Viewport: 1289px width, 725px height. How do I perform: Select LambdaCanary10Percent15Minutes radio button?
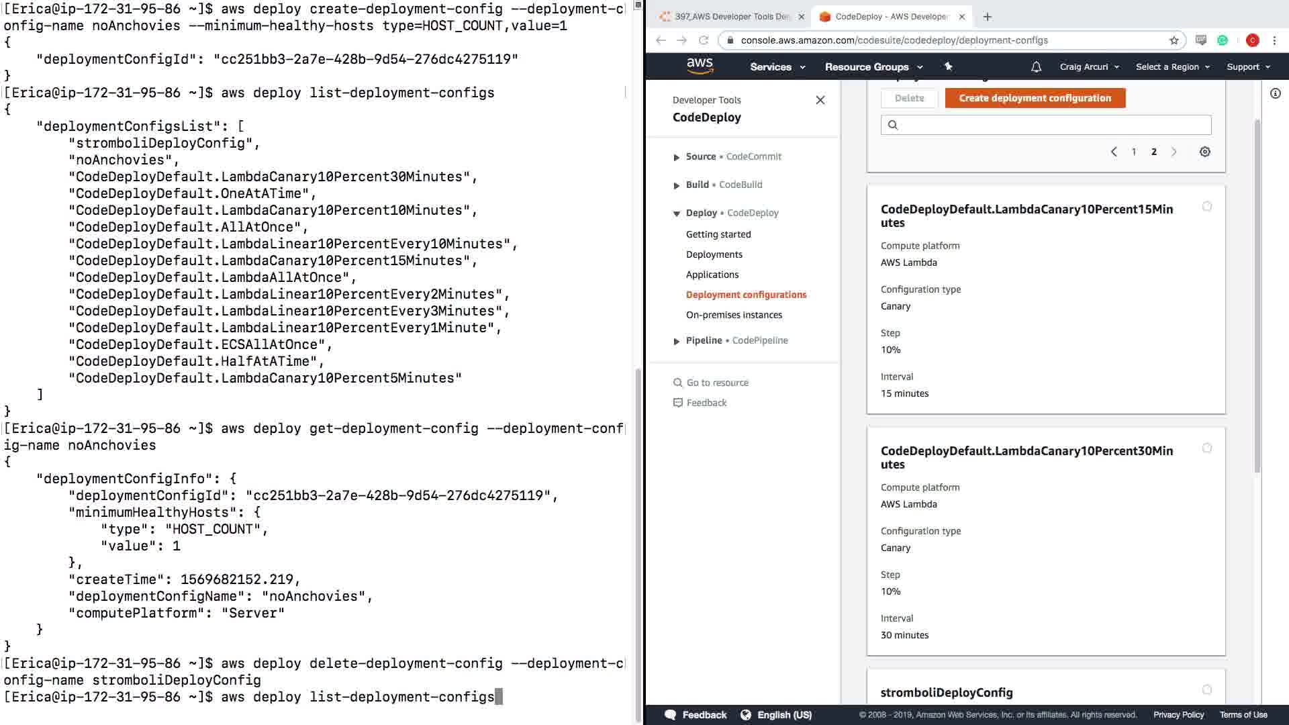tap(1207, 206)
